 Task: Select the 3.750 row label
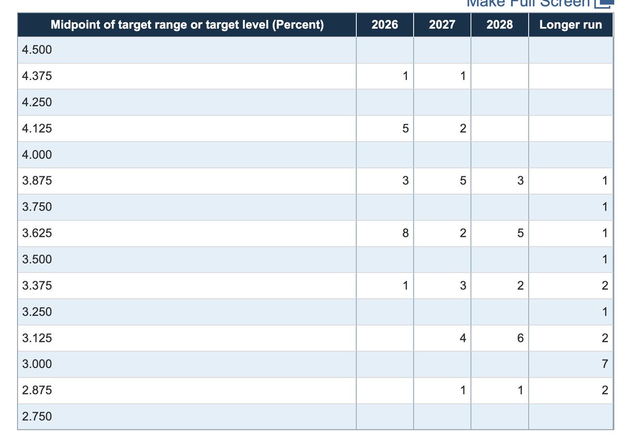click(37, 207)
